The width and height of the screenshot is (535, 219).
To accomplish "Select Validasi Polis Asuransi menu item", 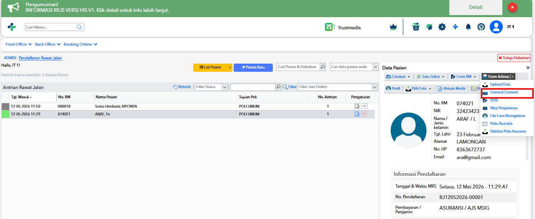I will pyautogui.click(x=508, y=131).
